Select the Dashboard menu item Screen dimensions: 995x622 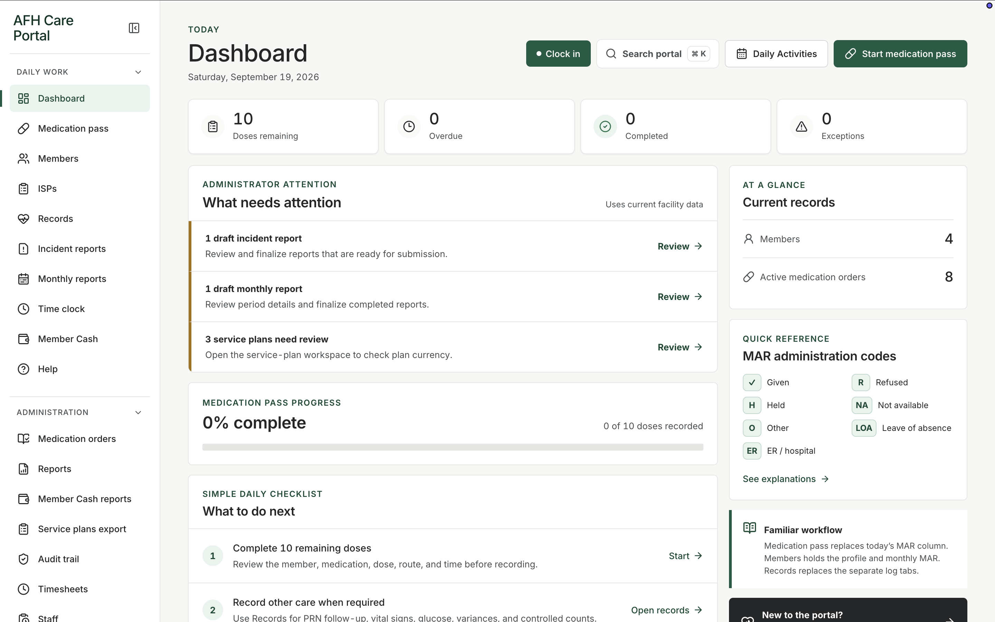[80, 98]
